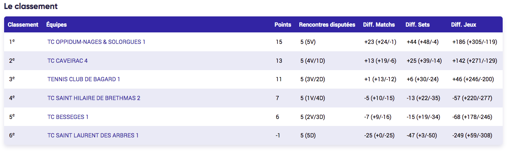
Task: Click the 1e ranking cell
Action: [x=11, y=42]
